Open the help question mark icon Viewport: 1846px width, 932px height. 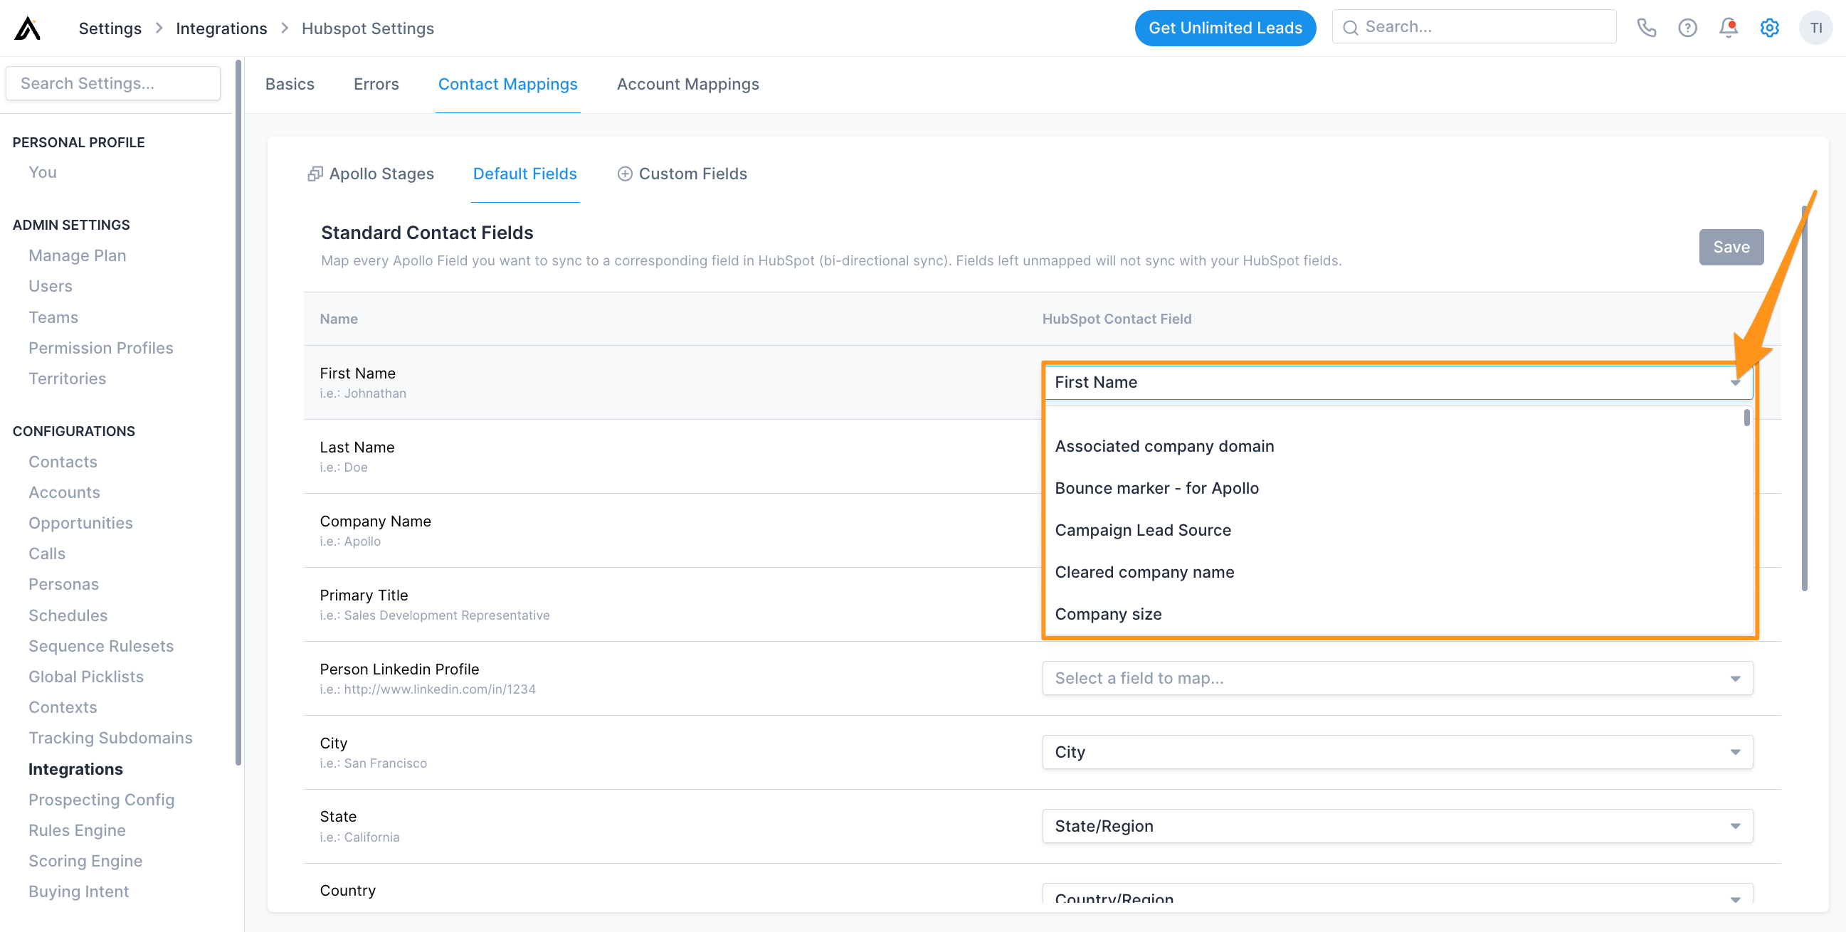(1687, 27)
